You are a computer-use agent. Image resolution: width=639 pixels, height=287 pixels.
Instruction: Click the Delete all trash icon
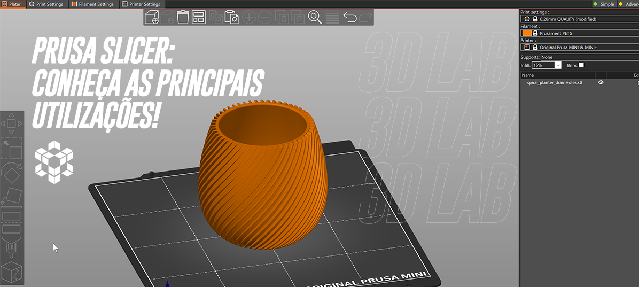click(183, 17)
